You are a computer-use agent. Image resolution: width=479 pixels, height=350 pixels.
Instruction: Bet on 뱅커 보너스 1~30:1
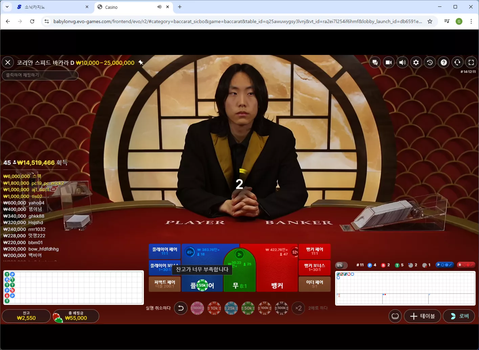click(315, 268)
